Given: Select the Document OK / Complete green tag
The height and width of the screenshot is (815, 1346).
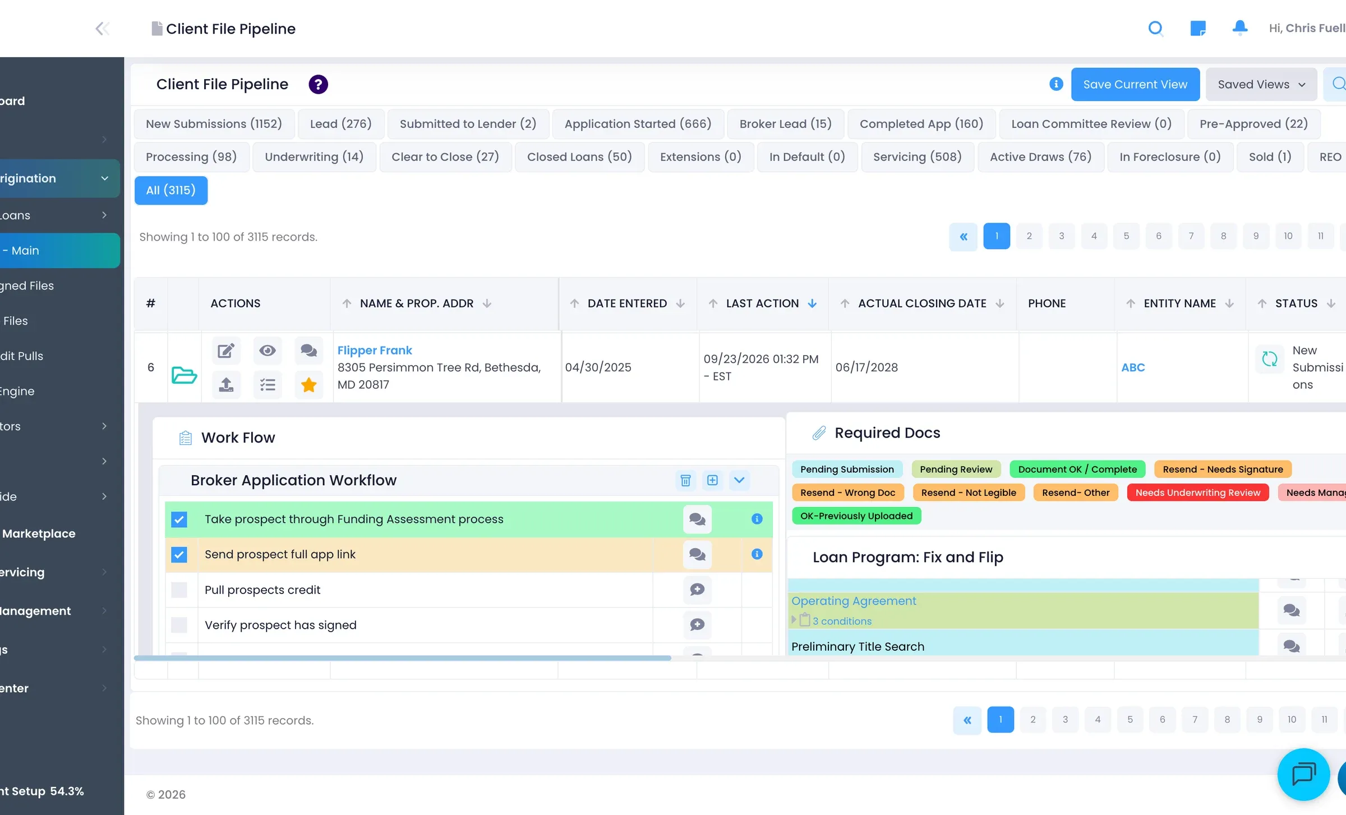Looking at the screenshot, I should 1077,469.
